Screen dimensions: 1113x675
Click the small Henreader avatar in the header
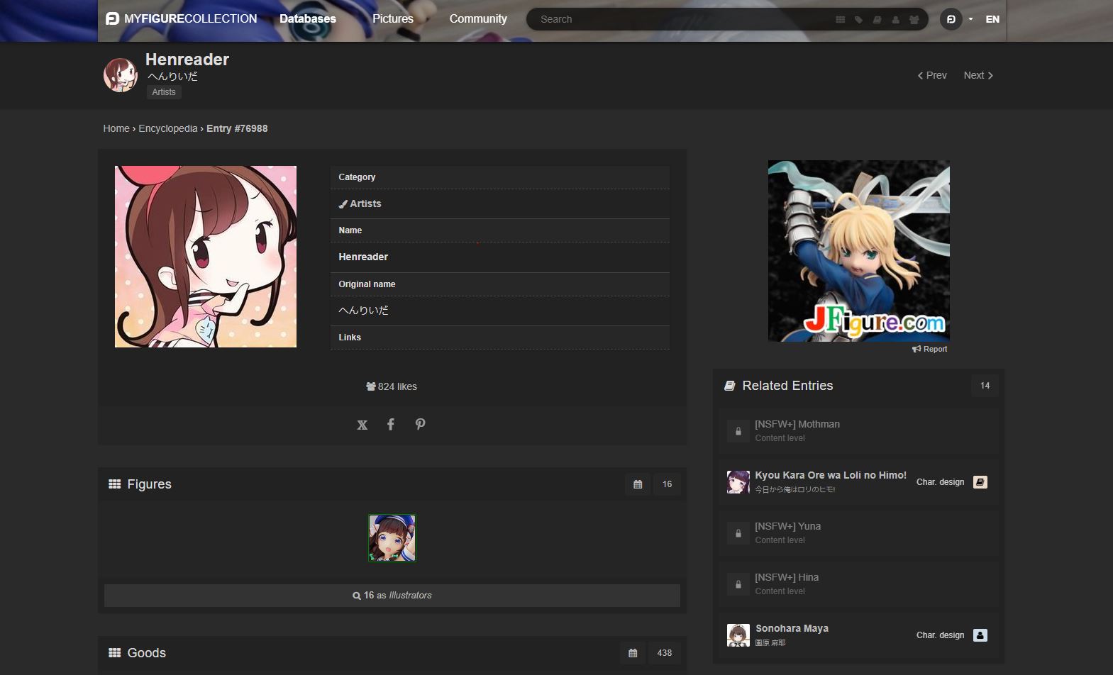(x=121, y=75)
